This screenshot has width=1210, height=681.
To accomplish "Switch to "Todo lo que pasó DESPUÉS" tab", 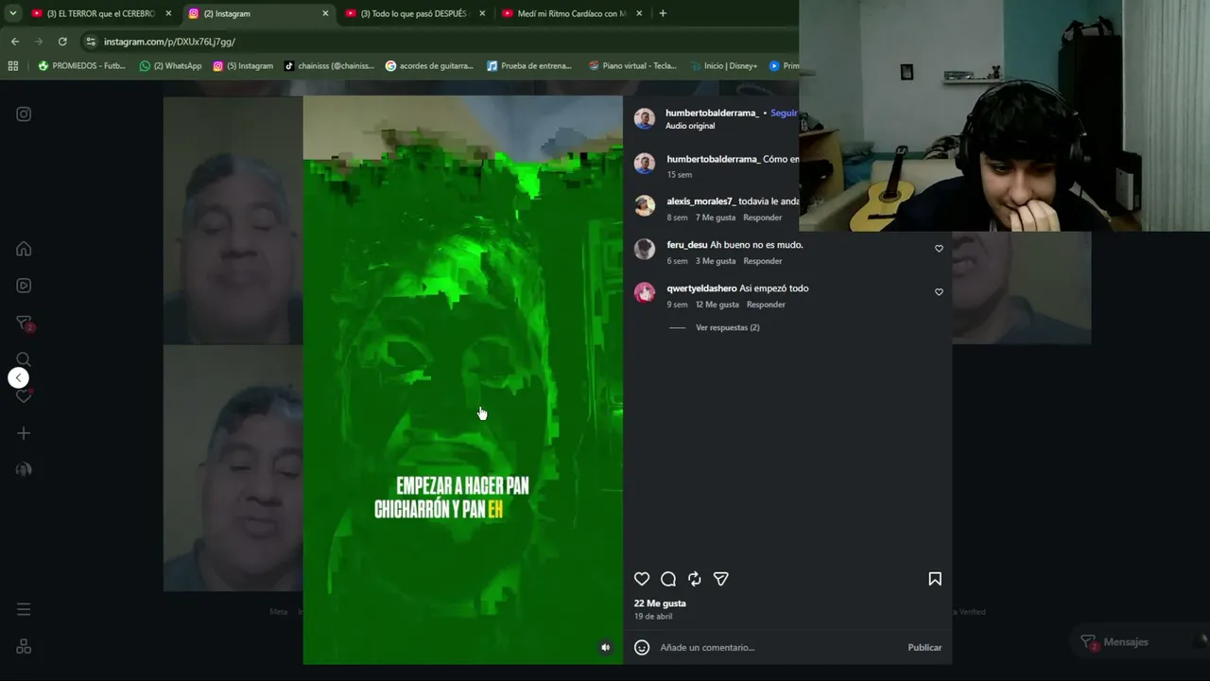I will coord(415,13).
